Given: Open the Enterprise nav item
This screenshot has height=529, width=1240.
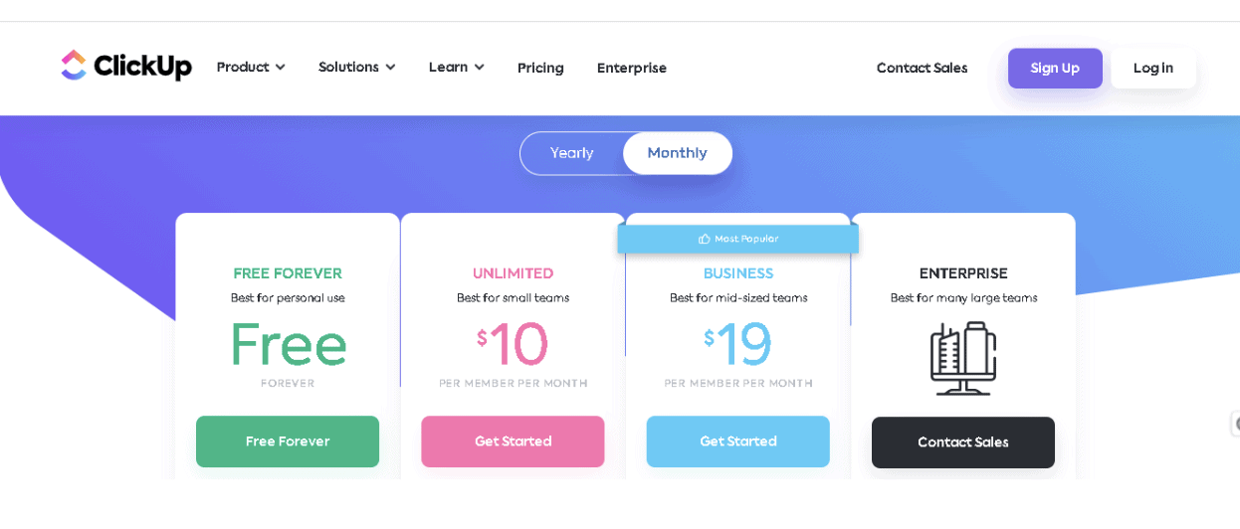Looking at the screenshot, I should click(632, 69).
